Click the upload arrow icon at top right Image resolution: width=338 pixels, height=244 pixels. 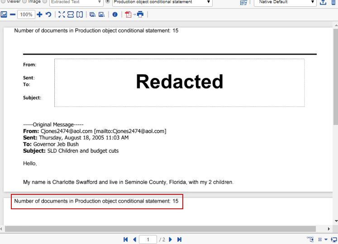click(x=323, y=2)
